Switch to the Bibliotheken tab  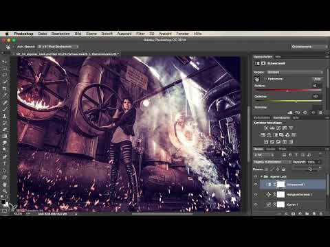[x=261, y=118]
